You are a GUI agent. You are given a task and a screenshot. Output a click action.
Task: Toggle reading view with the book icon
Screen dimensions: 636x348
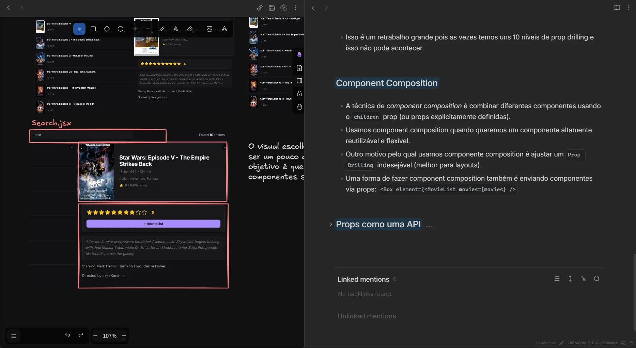tap(617, 8)
